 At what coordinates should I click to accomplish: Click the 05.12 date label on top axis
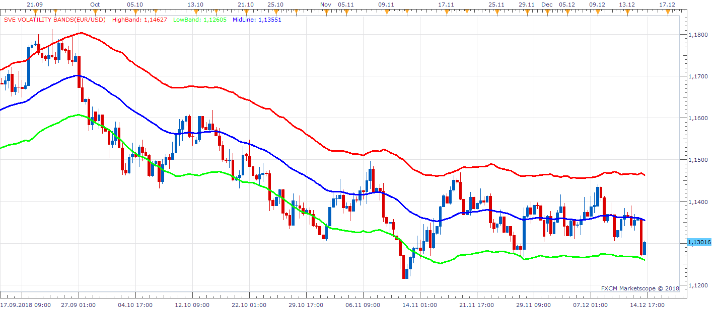click(567, 4)
